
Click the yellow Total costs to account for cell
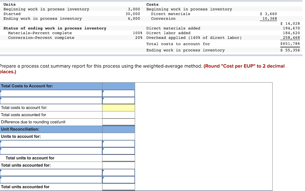[119, 108]
